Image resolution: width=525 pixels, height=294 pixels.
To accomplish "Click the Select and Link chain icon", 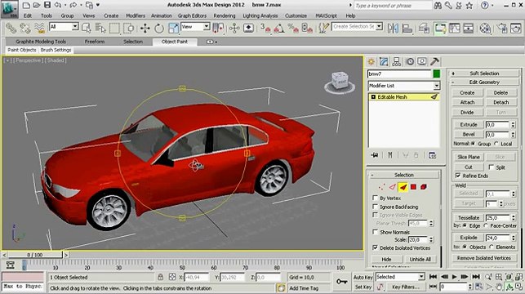I will (11, 29).
